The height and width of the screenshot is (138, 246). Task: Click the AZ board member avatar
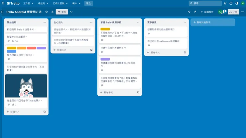(x=220, y=12)
